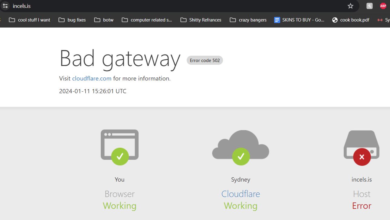Click the green 'Working' text under Cloudflare

point(241,206)
